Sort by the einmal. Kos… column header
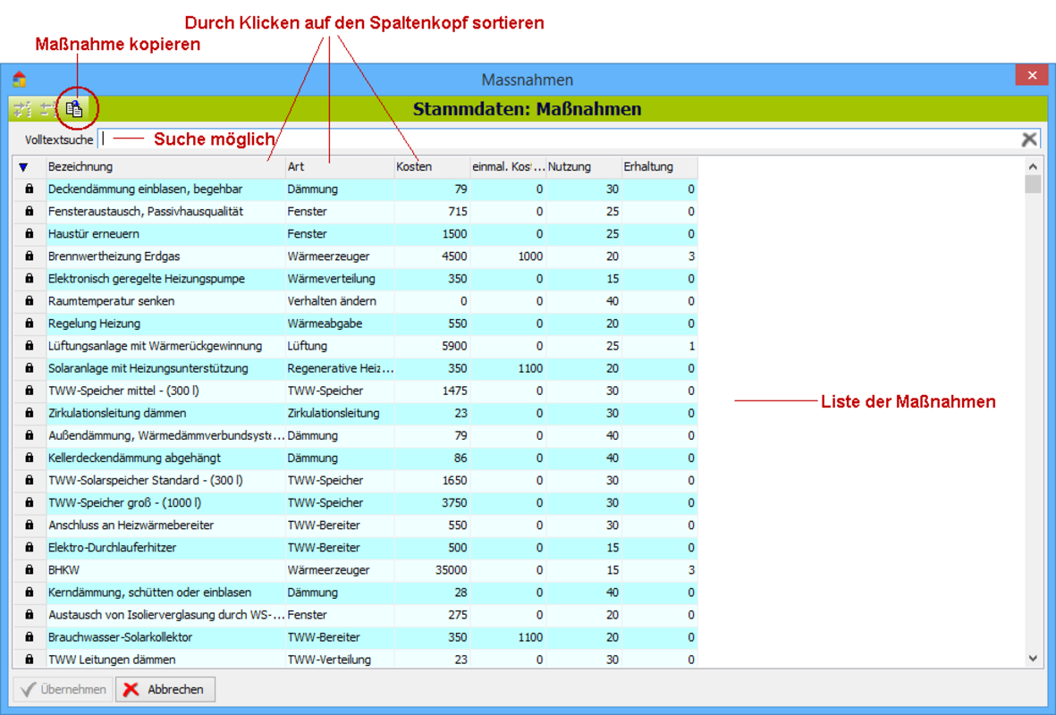The height and width of the screenshot is (715, 1056). pos(508,167)
